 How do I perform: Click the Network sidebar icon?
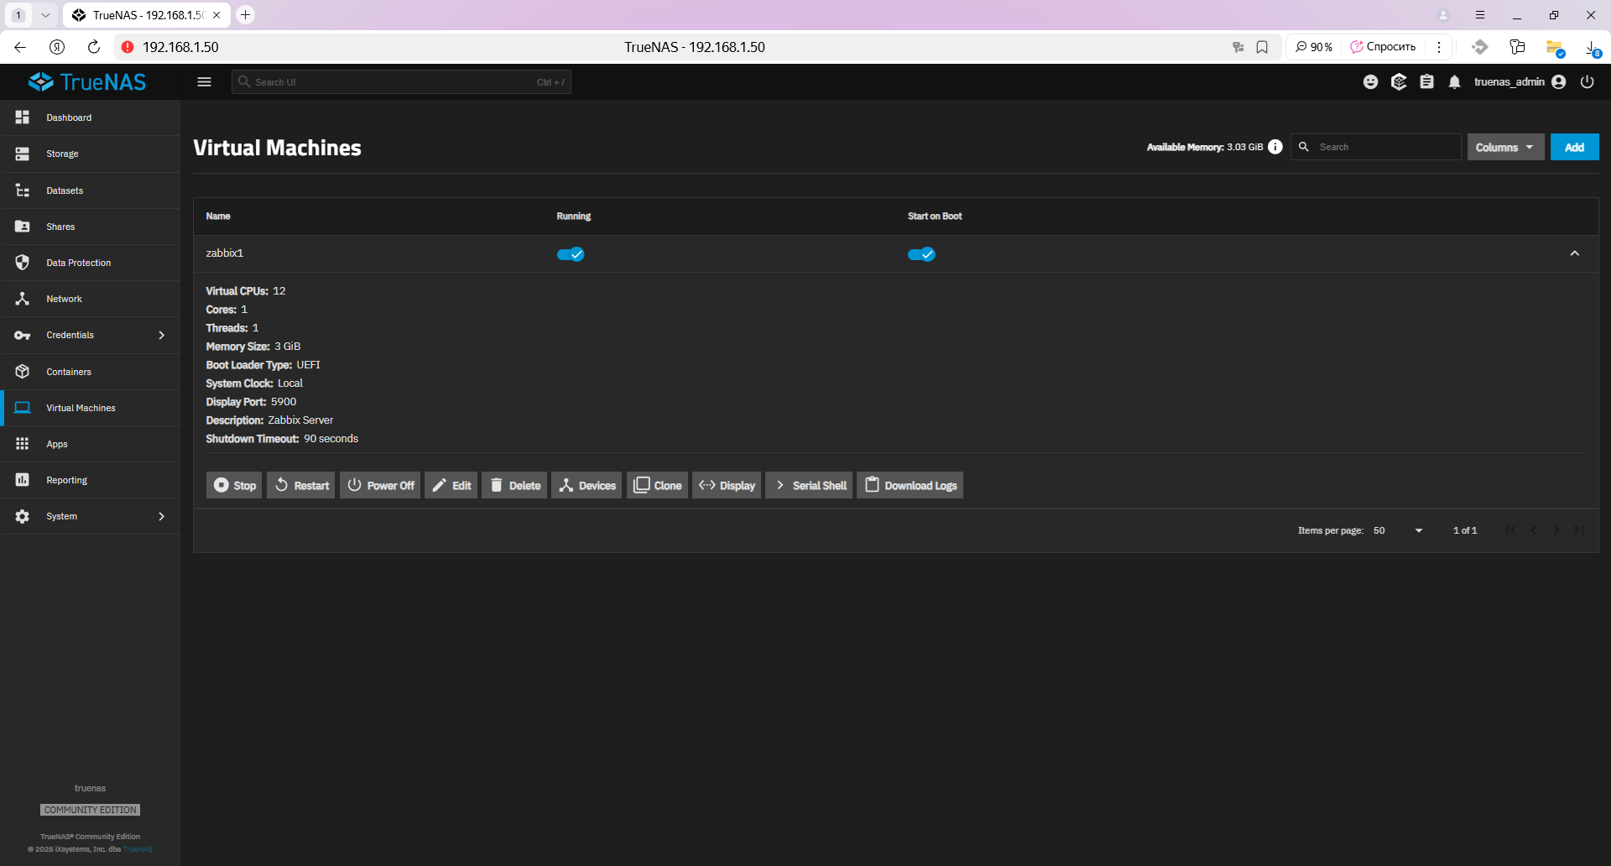tap(23, 299)
